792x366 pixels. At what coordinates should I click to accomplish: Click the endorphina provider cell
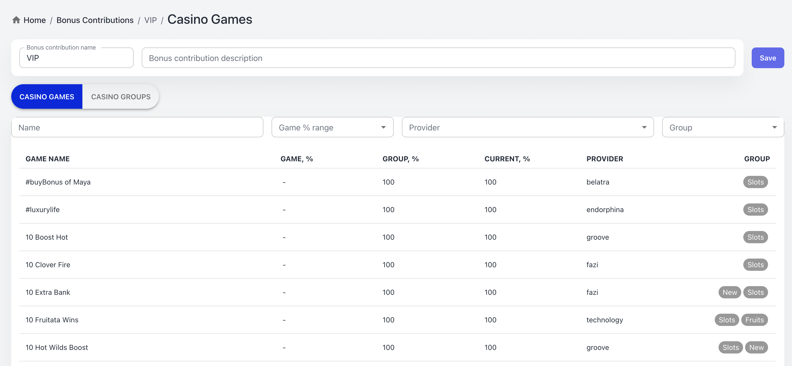coord(605,210)
